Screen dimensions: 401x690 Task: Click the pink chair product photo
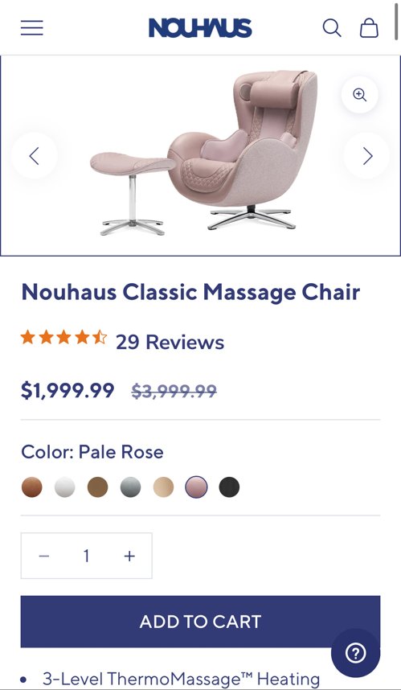pos(203,153)
